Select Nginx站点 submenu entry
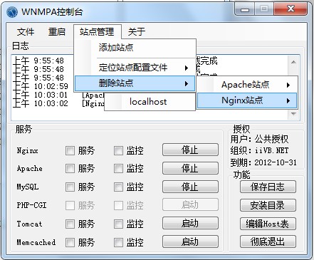The height and width of the screenshot is (260, 314). [247, 100]
